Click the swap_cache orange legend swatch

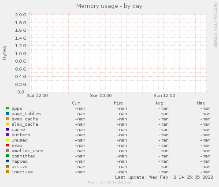[x=7, y=119]
